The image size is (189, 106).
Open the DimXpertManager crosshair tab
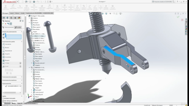click(x=15, y=18)
